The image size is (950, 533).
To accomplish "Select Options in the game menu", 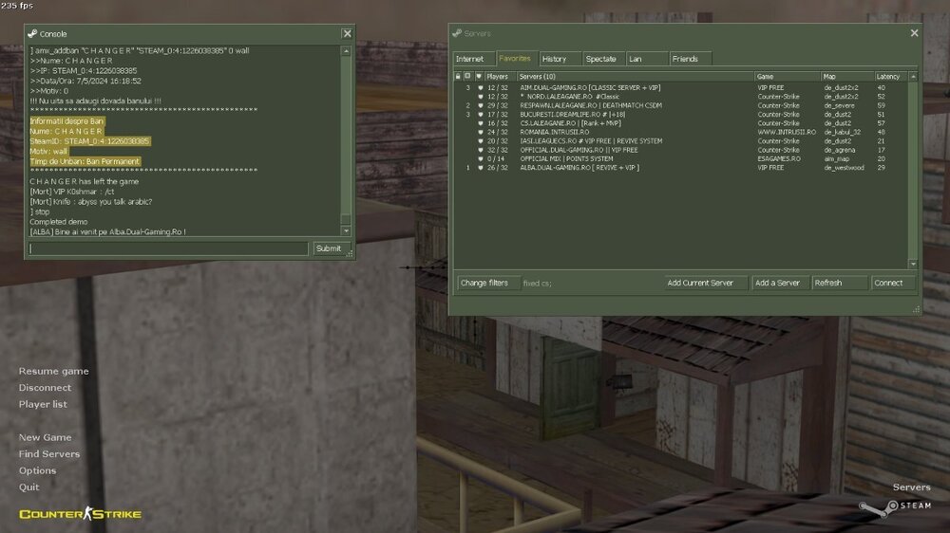I will 38,470.
